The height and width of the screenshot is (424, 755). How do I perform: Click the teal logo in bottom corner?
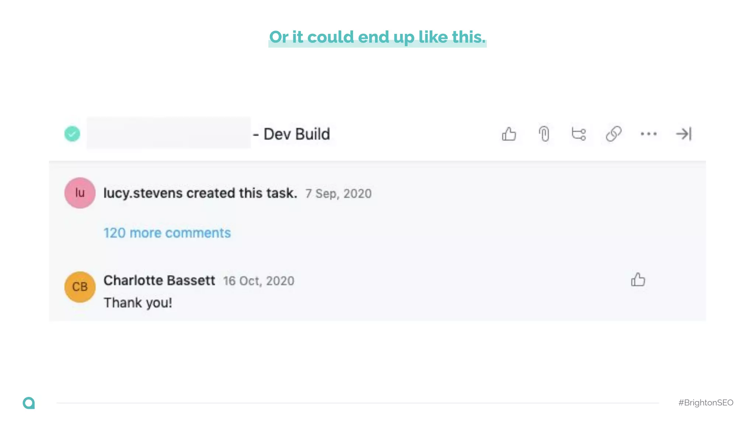point(29,403)
